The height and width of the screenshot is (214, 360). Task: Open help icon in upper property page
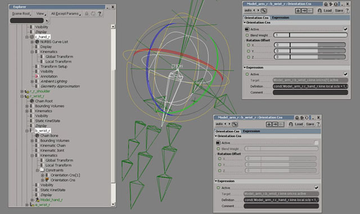[347, 11]
